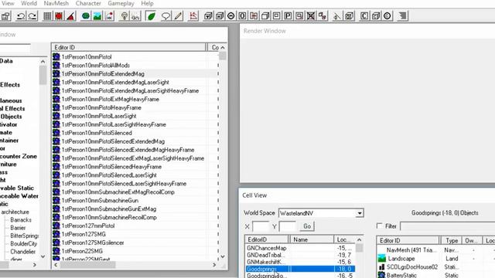Viewport: 495px width, 278px height.
Task: Select the Barracks tree item
Action: [x=21, y=219]
